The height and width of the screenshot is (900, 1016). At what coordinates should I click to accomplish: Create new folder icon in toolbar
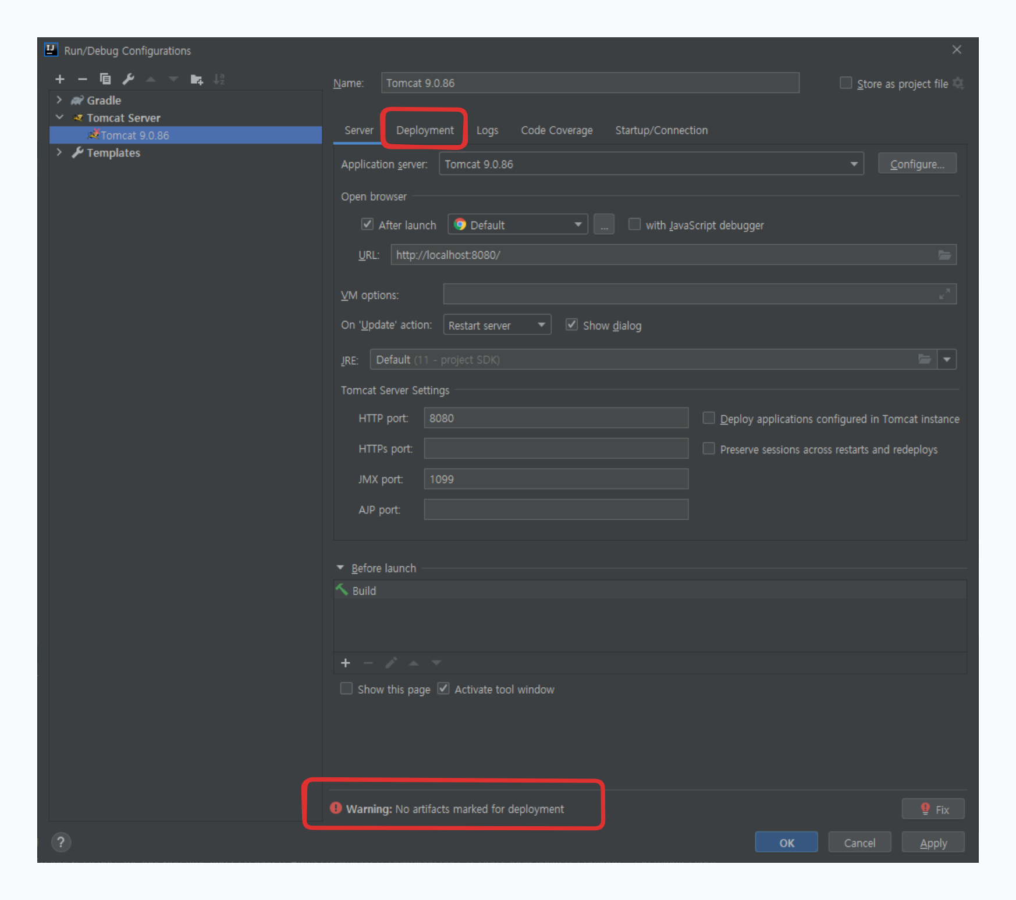pyautogui.click(x=197, y=79)
